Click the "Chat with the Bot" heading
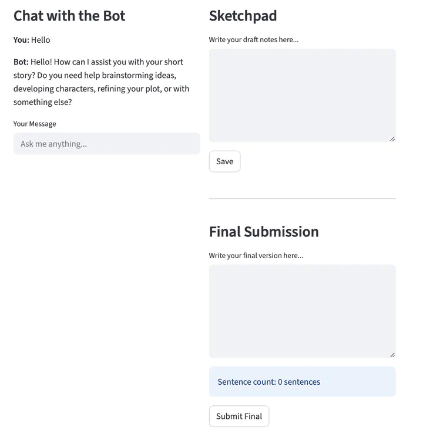423x437 pixels. click(69, 16)
